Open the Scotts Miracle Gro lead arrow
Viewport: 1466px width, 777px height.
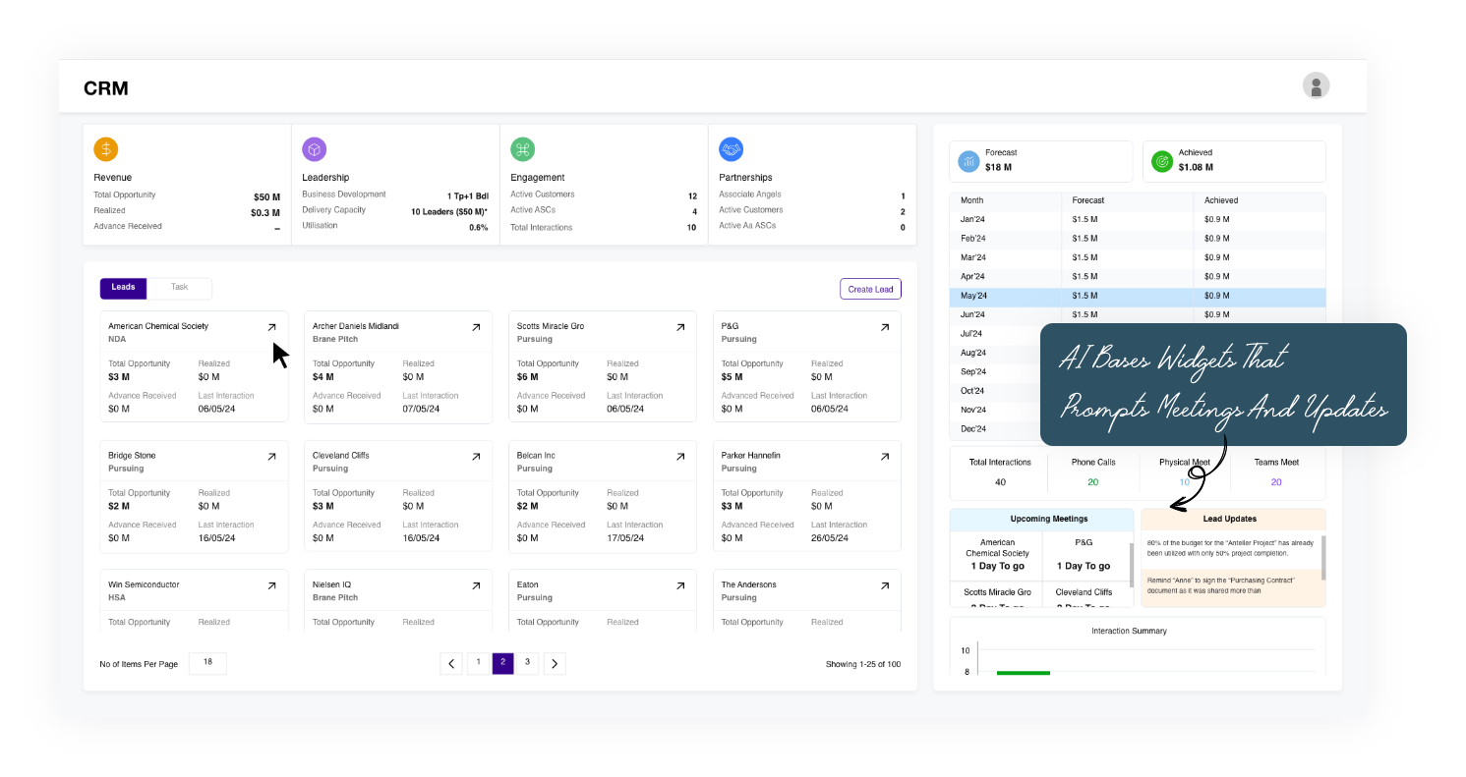(680, 327)
